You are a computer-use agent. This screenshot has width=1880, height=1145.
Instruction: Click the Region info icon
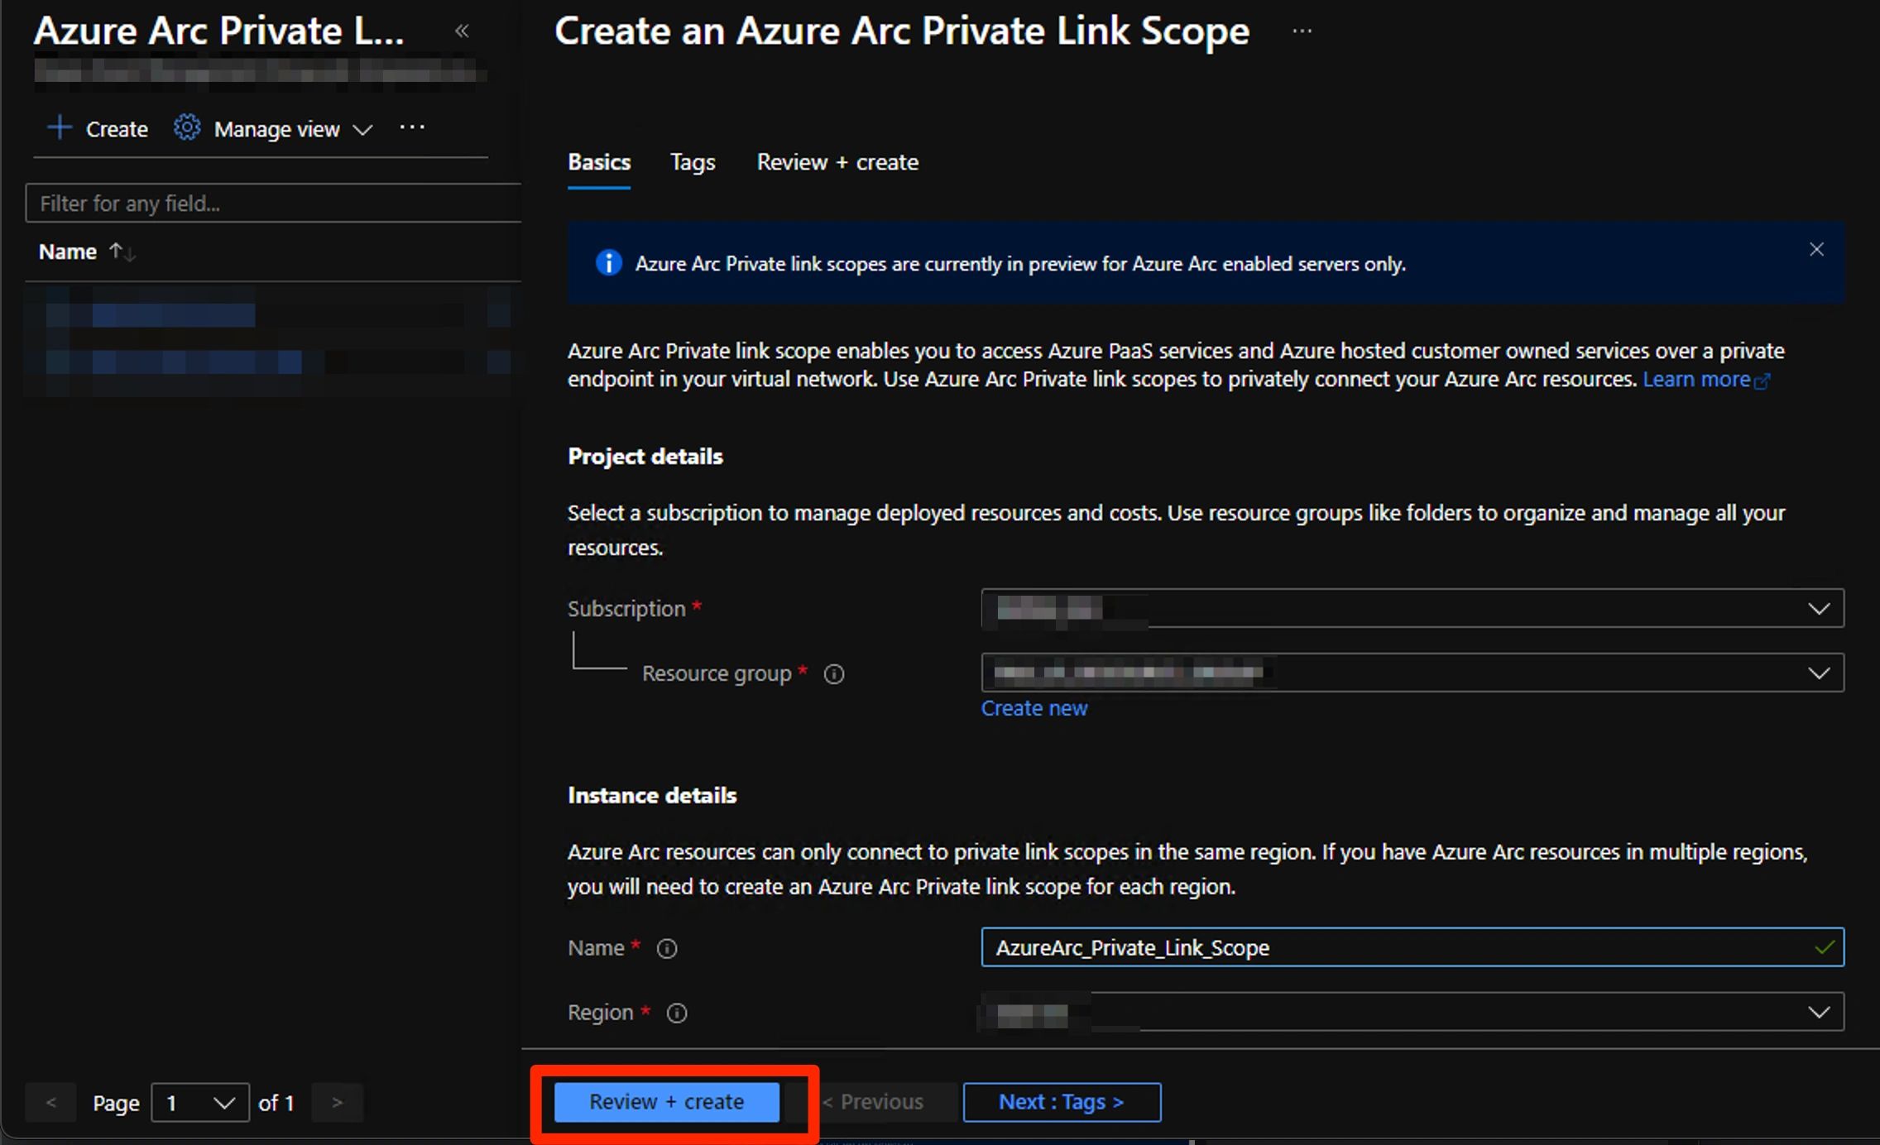(x=677, y=1013)
